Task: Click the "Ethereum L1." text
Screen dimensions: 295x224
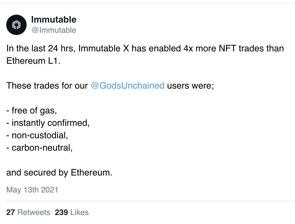Action: tap(33, 61)
